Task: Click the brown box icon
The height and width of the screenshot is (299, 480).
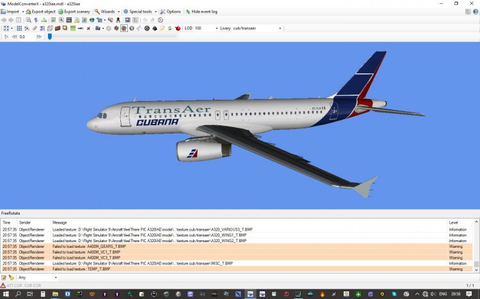Action: click(x=58, y=28)
